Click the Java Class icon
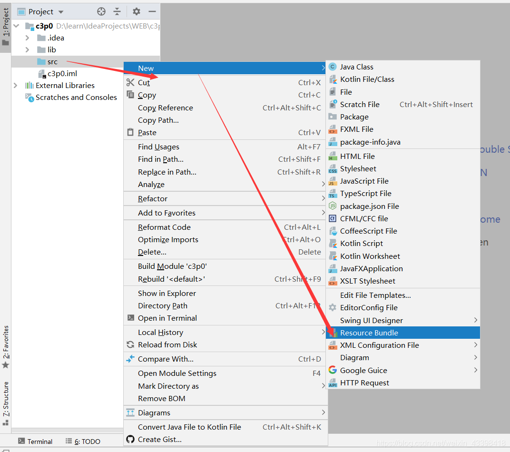The height and width of the screenshot is (452, 510). click(333, 67)
